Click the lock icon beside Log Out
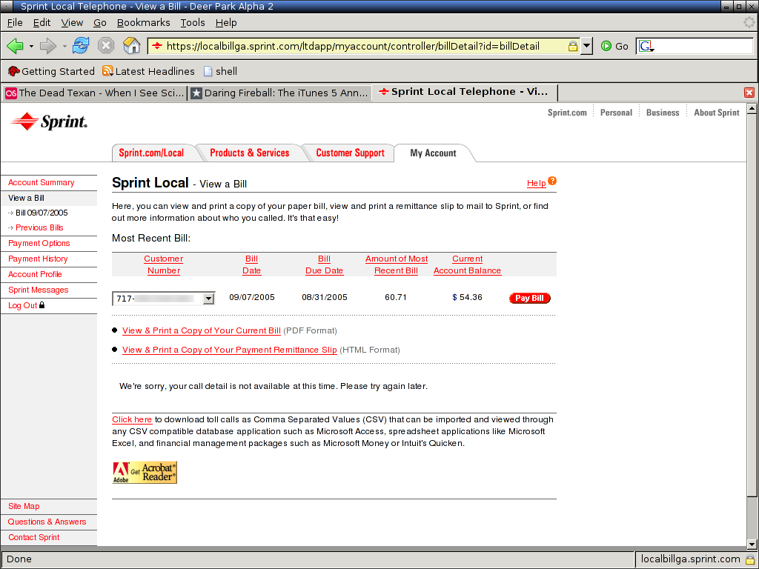 [x=42, y=305]
